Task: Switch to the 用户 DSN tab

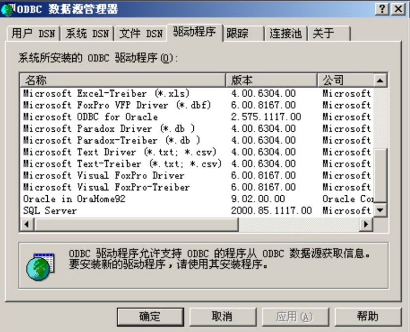Action: (33, 34)
